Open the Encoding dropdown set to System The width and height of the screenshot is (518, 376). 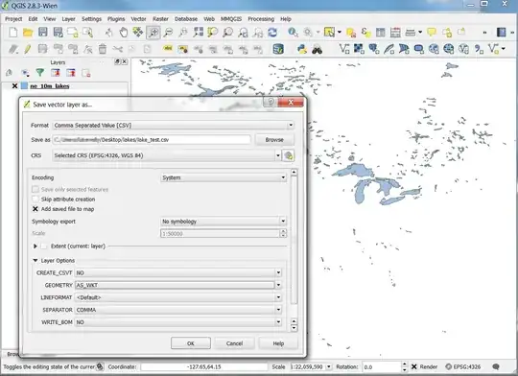click(x=224, y=177)
